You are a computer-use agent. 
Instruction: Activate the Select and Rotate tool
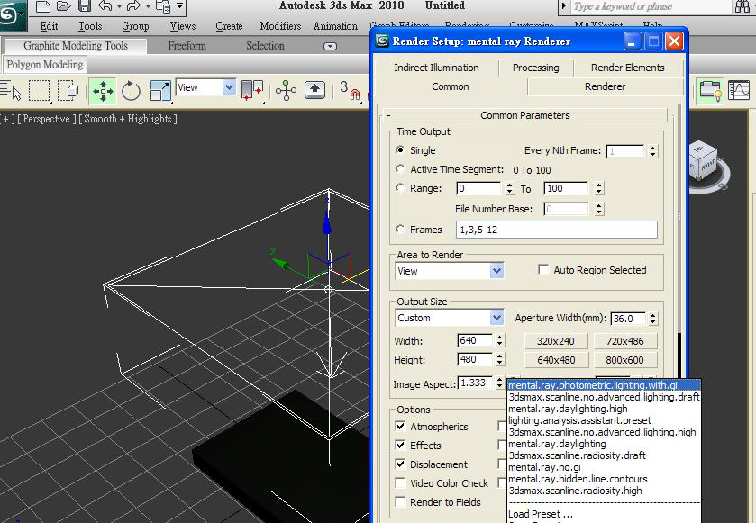(131, 91)
